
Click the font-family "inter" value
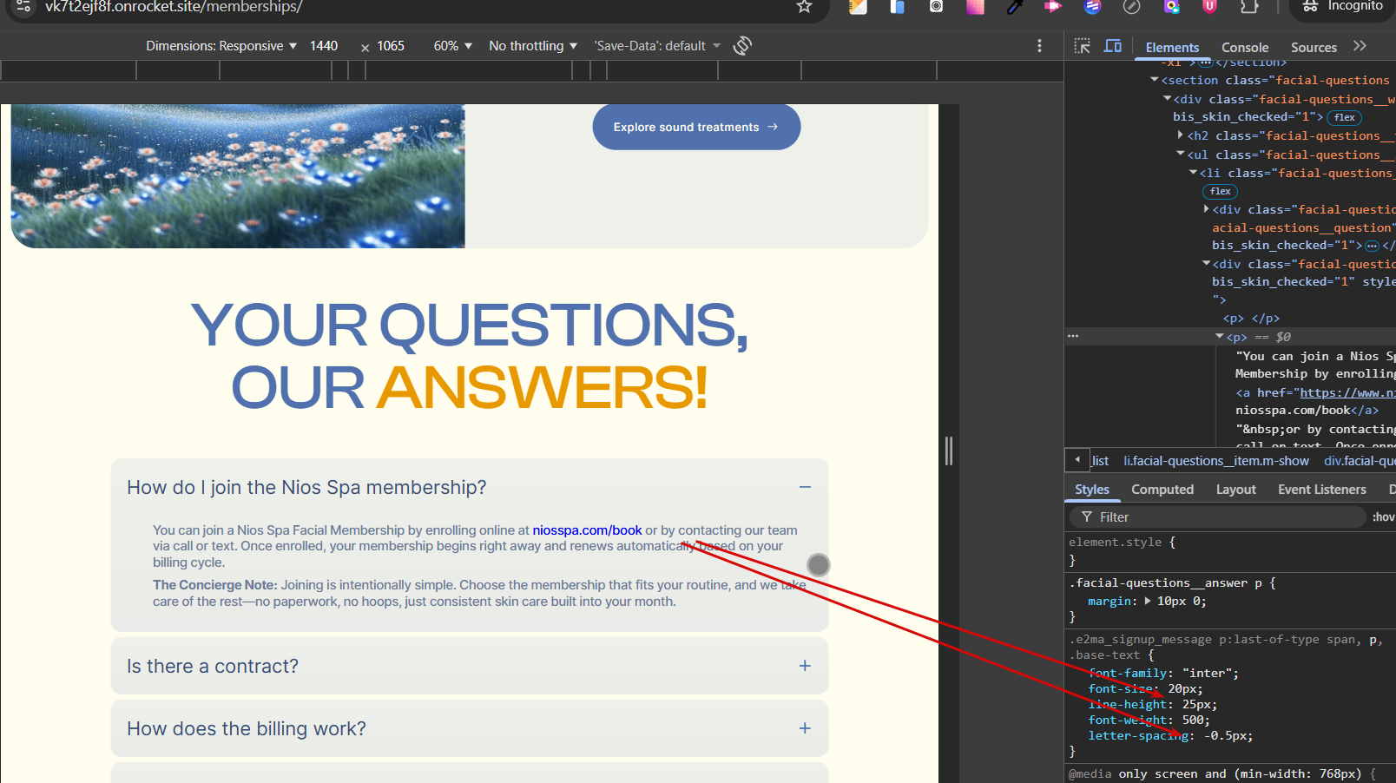tap(1207, 673)
